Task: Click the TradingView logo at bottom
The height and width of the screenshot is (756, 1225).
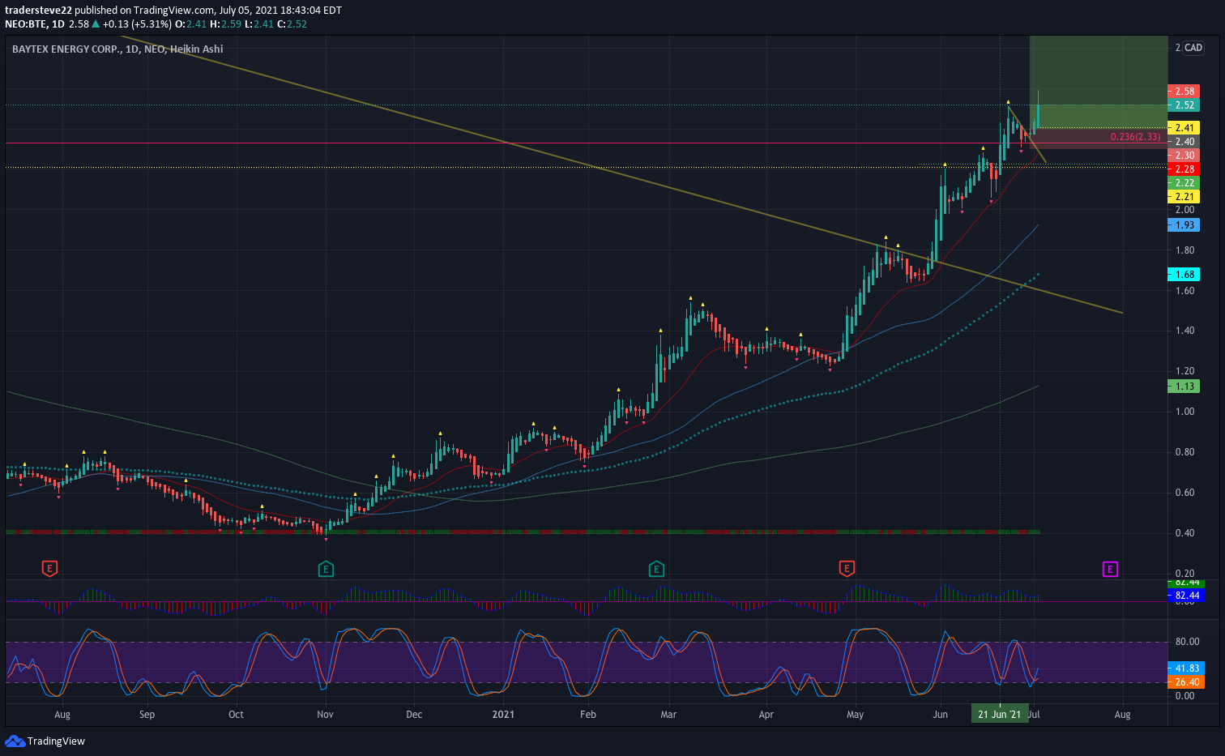Action: pos(45,741)
